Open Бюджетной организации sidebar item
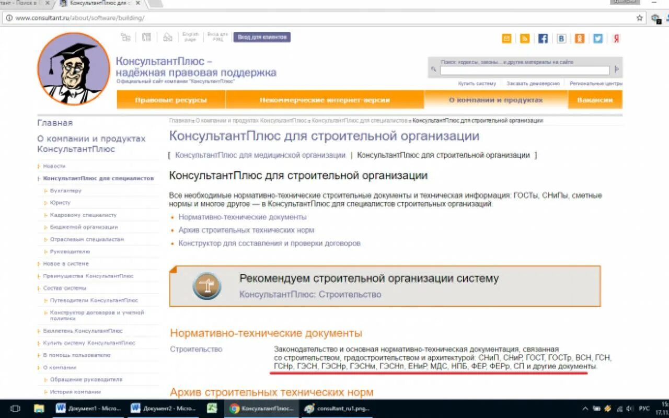 click(84, 227)
